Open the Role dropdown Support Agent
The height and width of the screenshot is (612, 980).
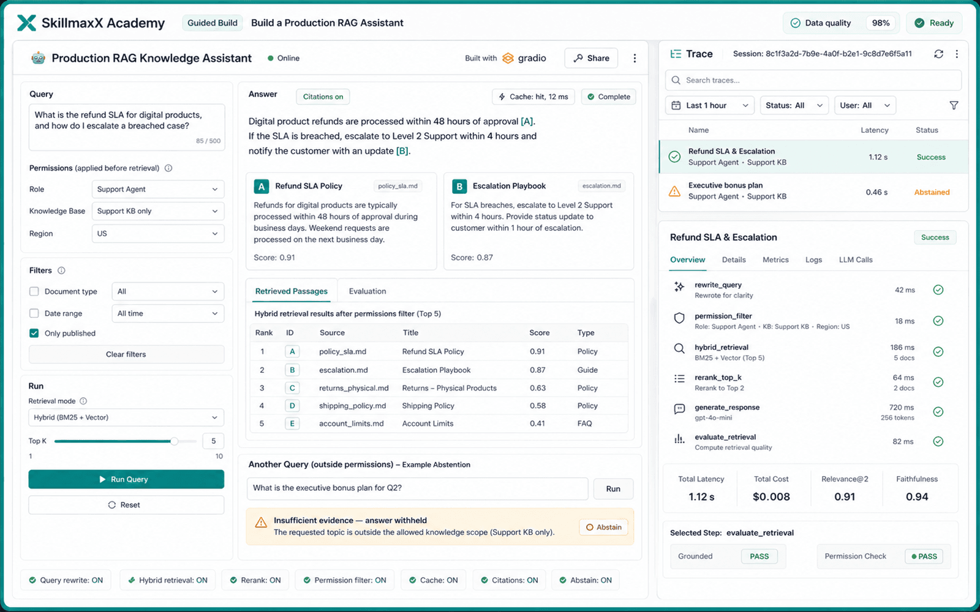pos(158,189)
